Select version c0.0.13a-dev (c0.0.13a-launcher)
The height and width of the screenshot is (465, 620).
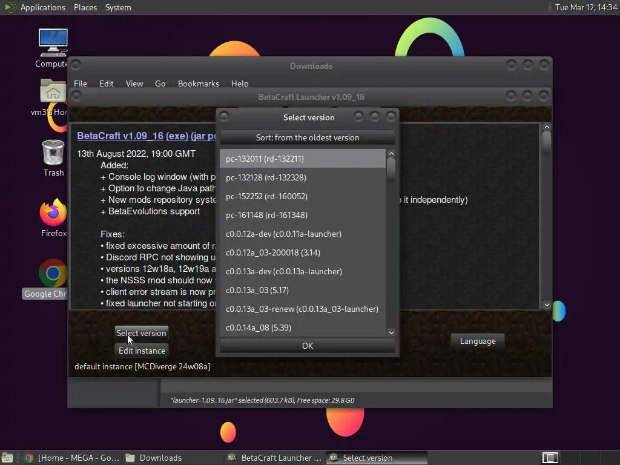click(x=303, y=271)
